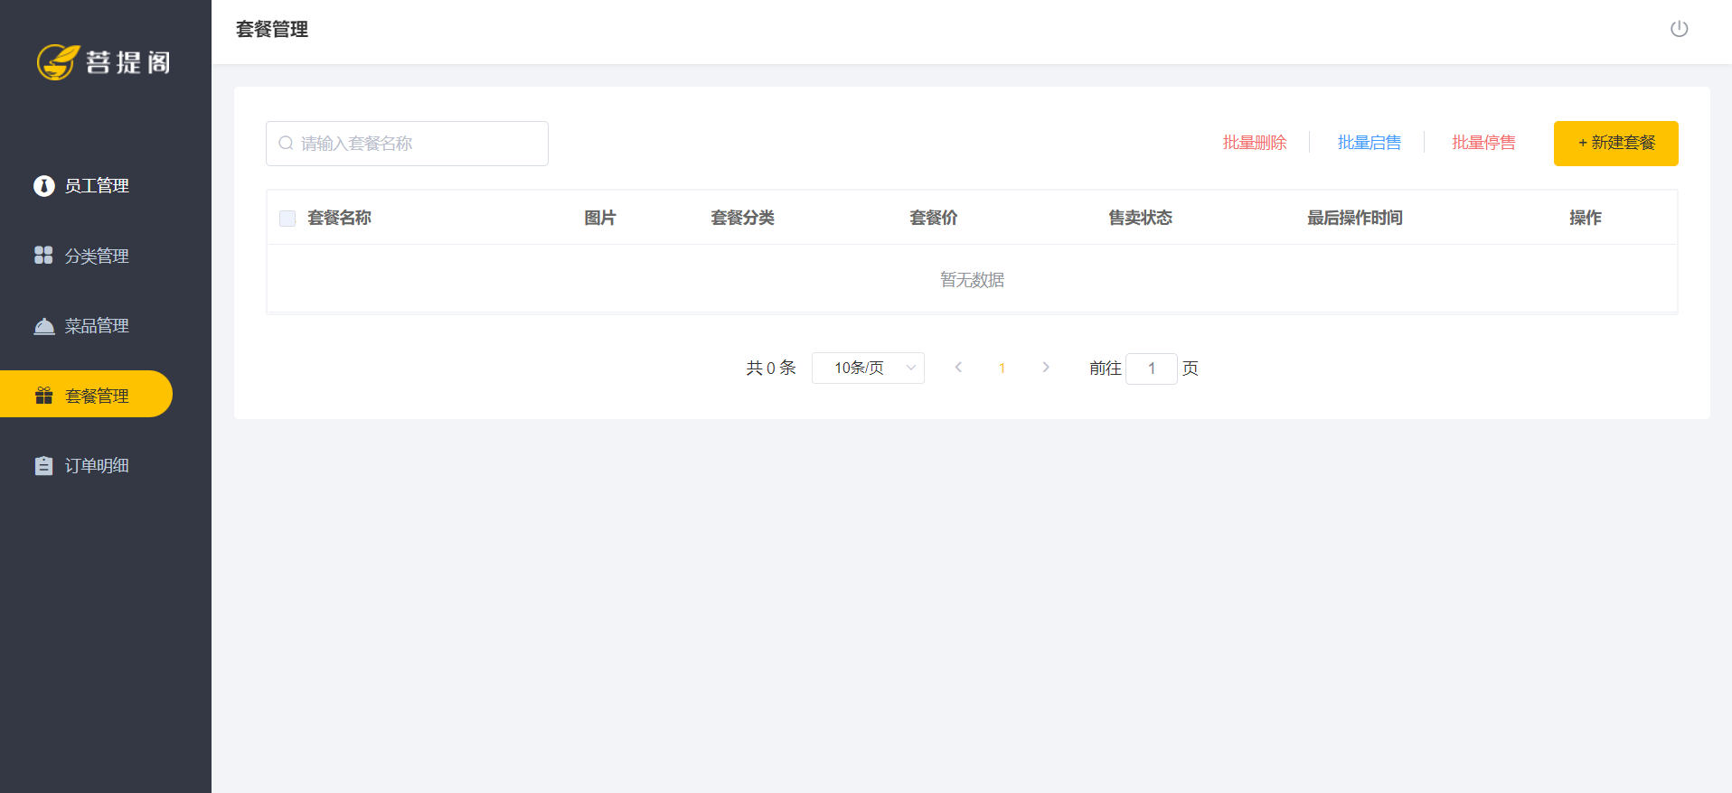The image size is (1732, 793).
Task: Click the 订单明细 clipboard icon
Action: pyautogui.click(x=43, y=465)
